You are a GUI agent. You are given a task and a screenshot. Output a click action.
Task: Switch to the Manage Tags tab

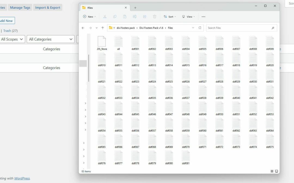tap(20, 8)
